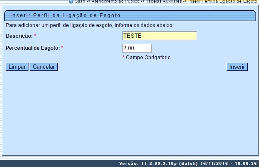Image resolution: width=259 pixels, height=167 pixels.
Task: Click the 'Para adicionar um perfil' instruction text
Action: [x=90, y=25]
